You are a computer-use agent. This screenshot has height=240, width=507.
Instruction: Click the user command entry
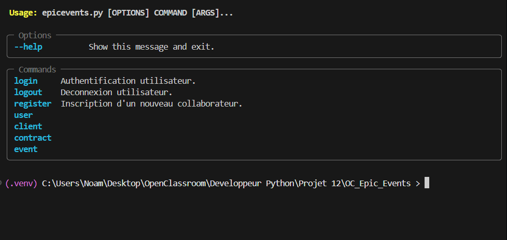pyautogui.click(x=23, y=115)
